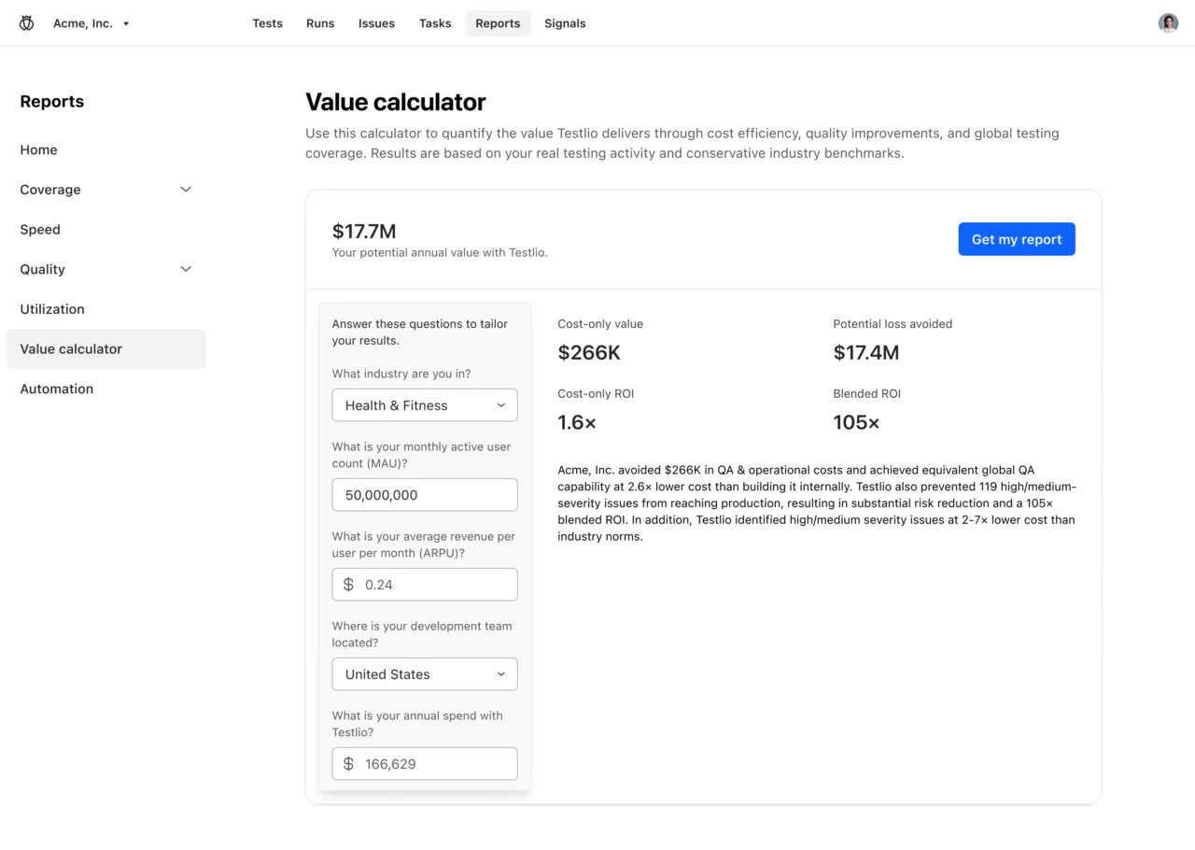The height and width of the screenshot is (850, 1195).
Task: Select the Value calculator sidebar item
Action: coord(71,348)
